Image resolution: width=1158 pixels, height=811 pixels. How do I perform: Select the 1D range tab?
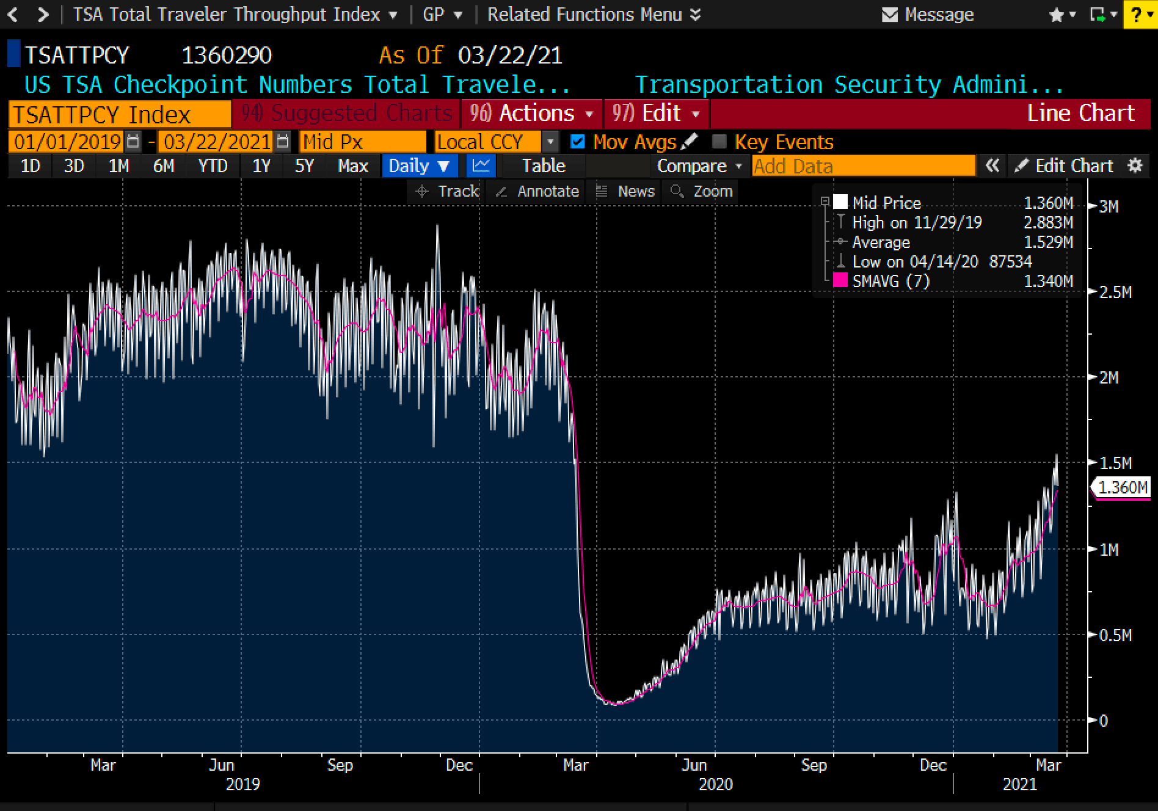30,165
